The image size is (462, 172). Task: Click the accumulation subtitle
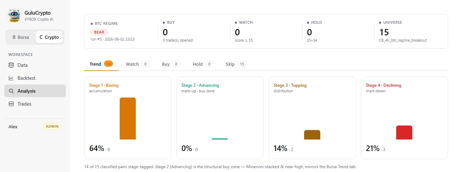pos(100,91)
